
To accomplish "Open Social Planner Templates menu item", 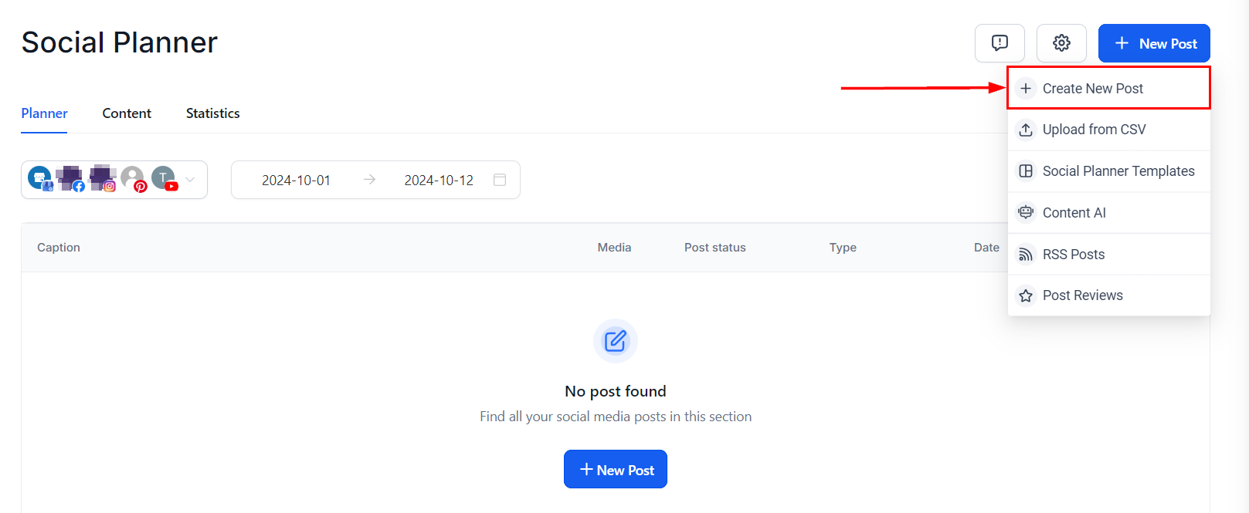I will click(x=1118, y=171).
